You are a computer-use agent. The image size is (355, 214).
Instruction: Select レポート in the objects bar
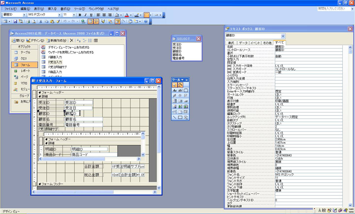tap(25, 71)
